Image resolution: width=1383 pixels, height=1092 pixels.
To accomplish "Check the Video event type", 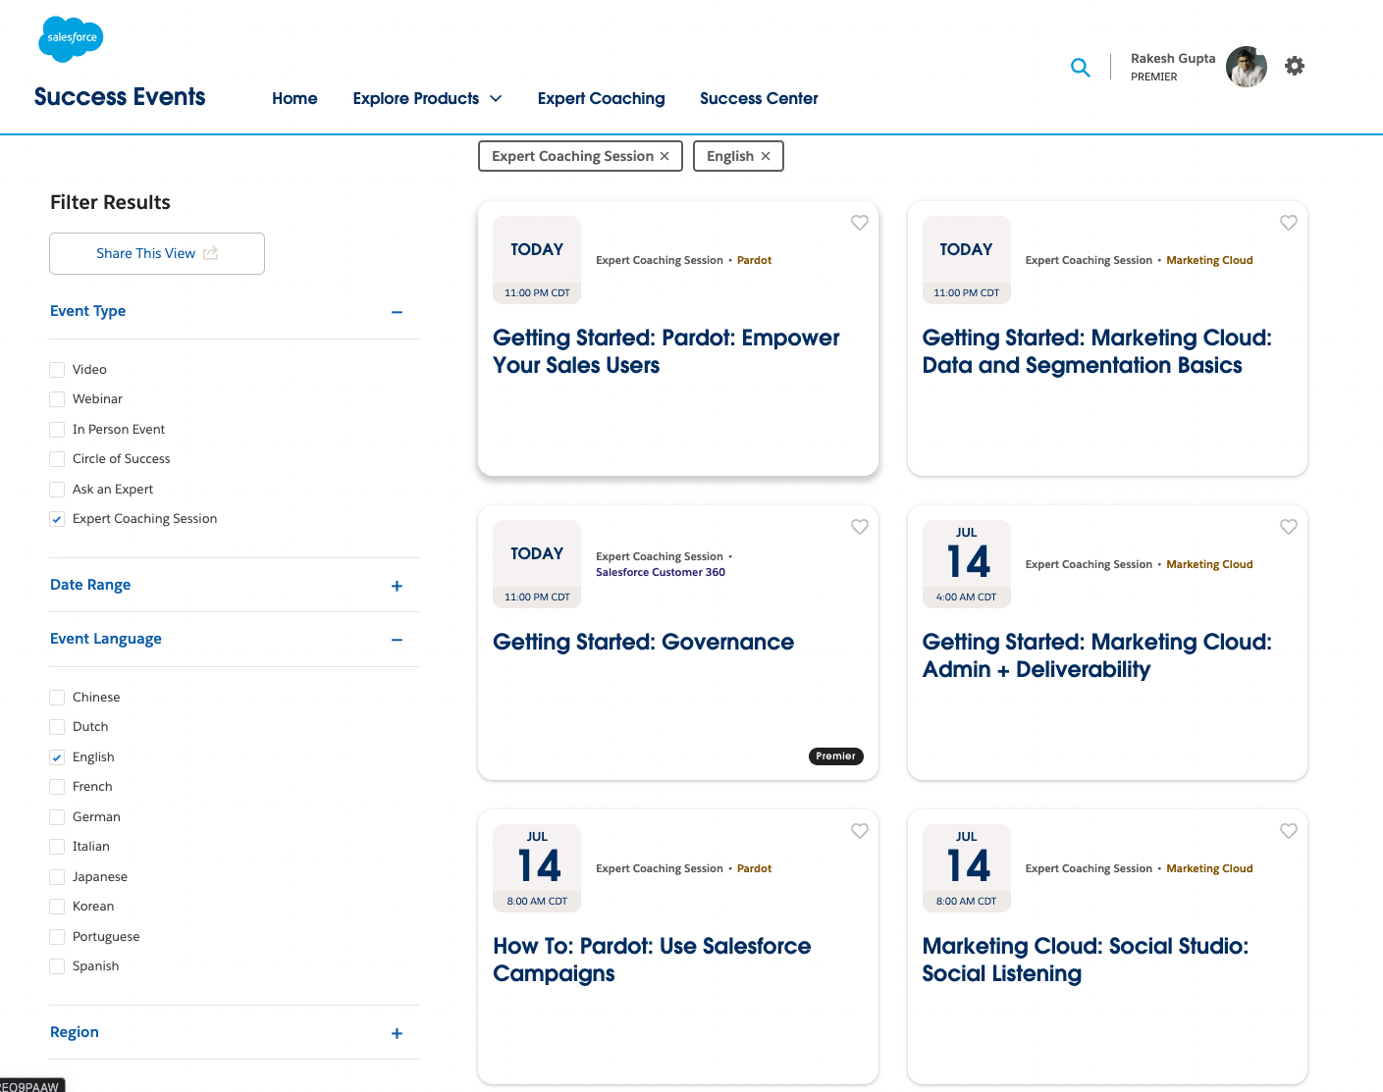I will click(x=57, y=370).
